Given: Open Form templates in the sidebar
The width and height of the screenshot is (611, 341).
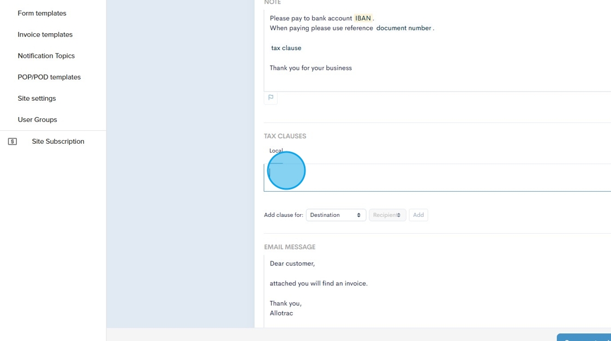Looking at the screenshot, I should 42,13.
